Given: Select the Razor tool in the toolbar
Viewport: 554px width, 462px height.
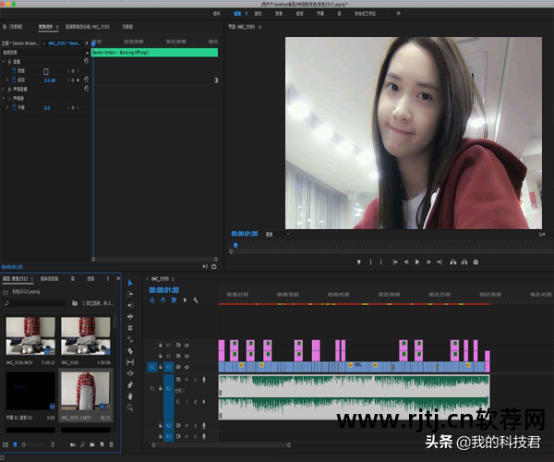Looking at the screenshot, I should tap(130, 350).
